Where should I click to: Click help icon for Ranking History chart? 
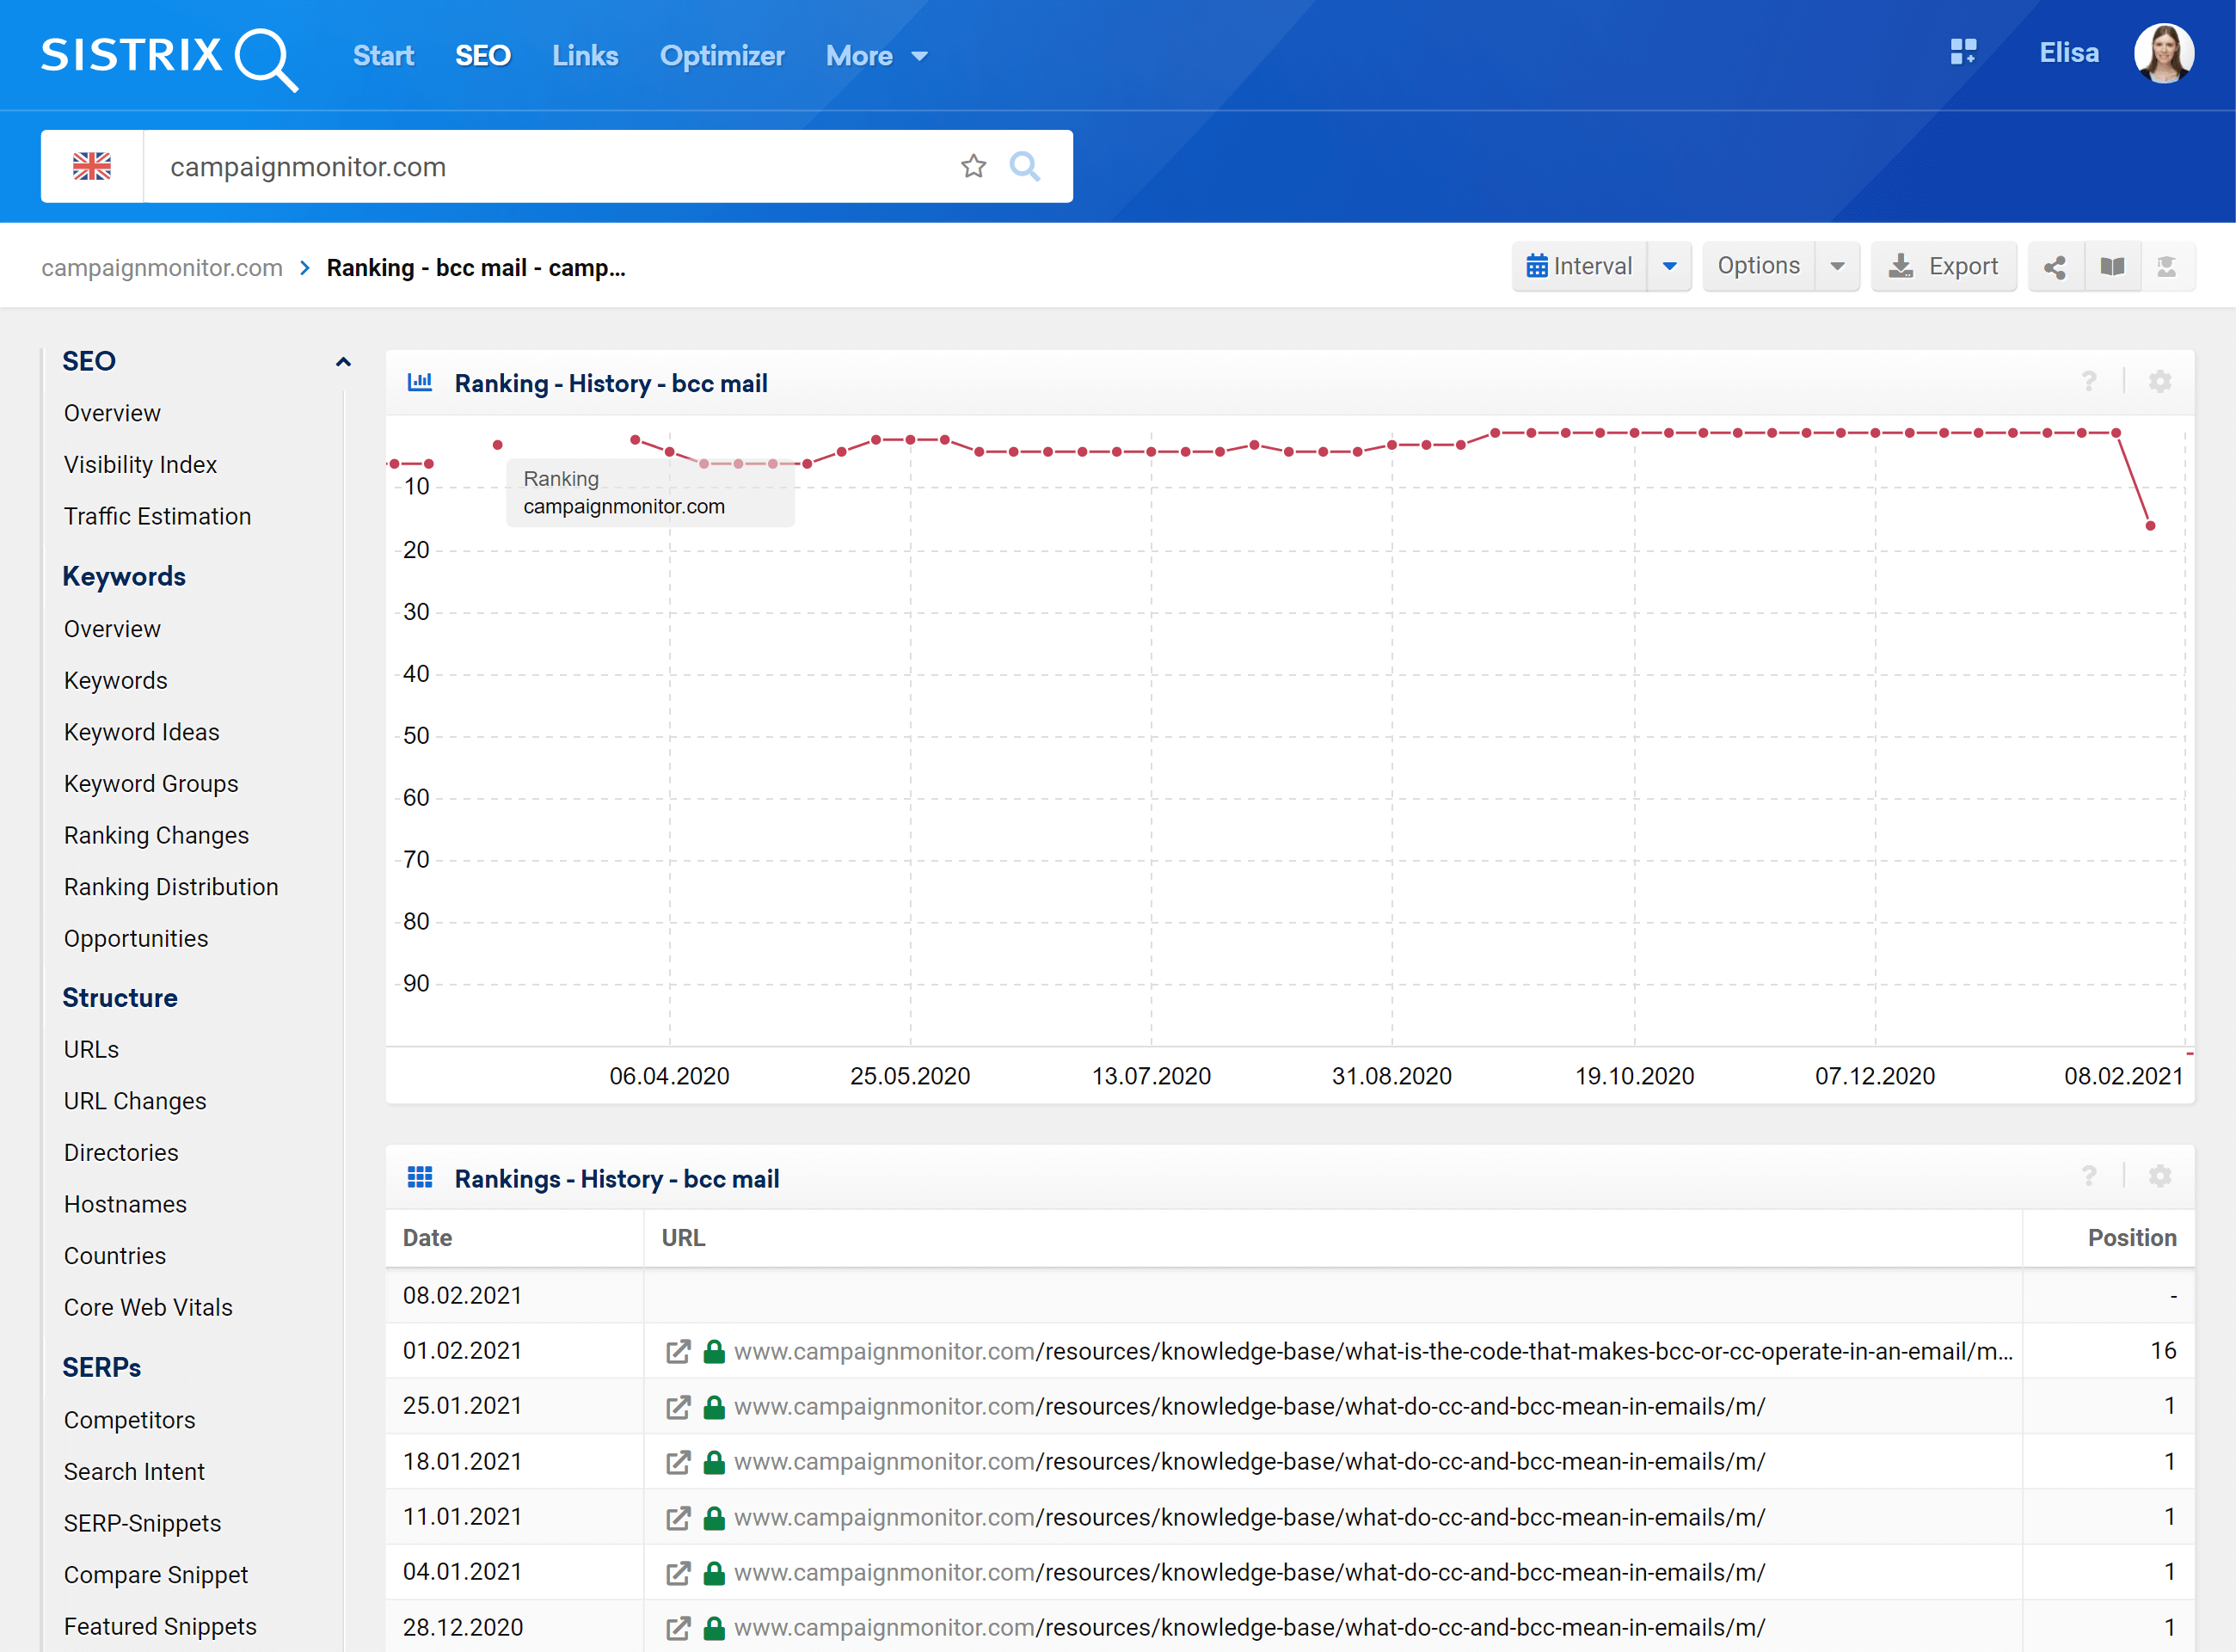click(2089, 382)
